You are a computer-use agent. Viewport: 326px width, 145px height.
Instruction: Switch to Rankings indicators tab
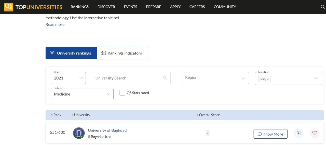tap(122, 53)
